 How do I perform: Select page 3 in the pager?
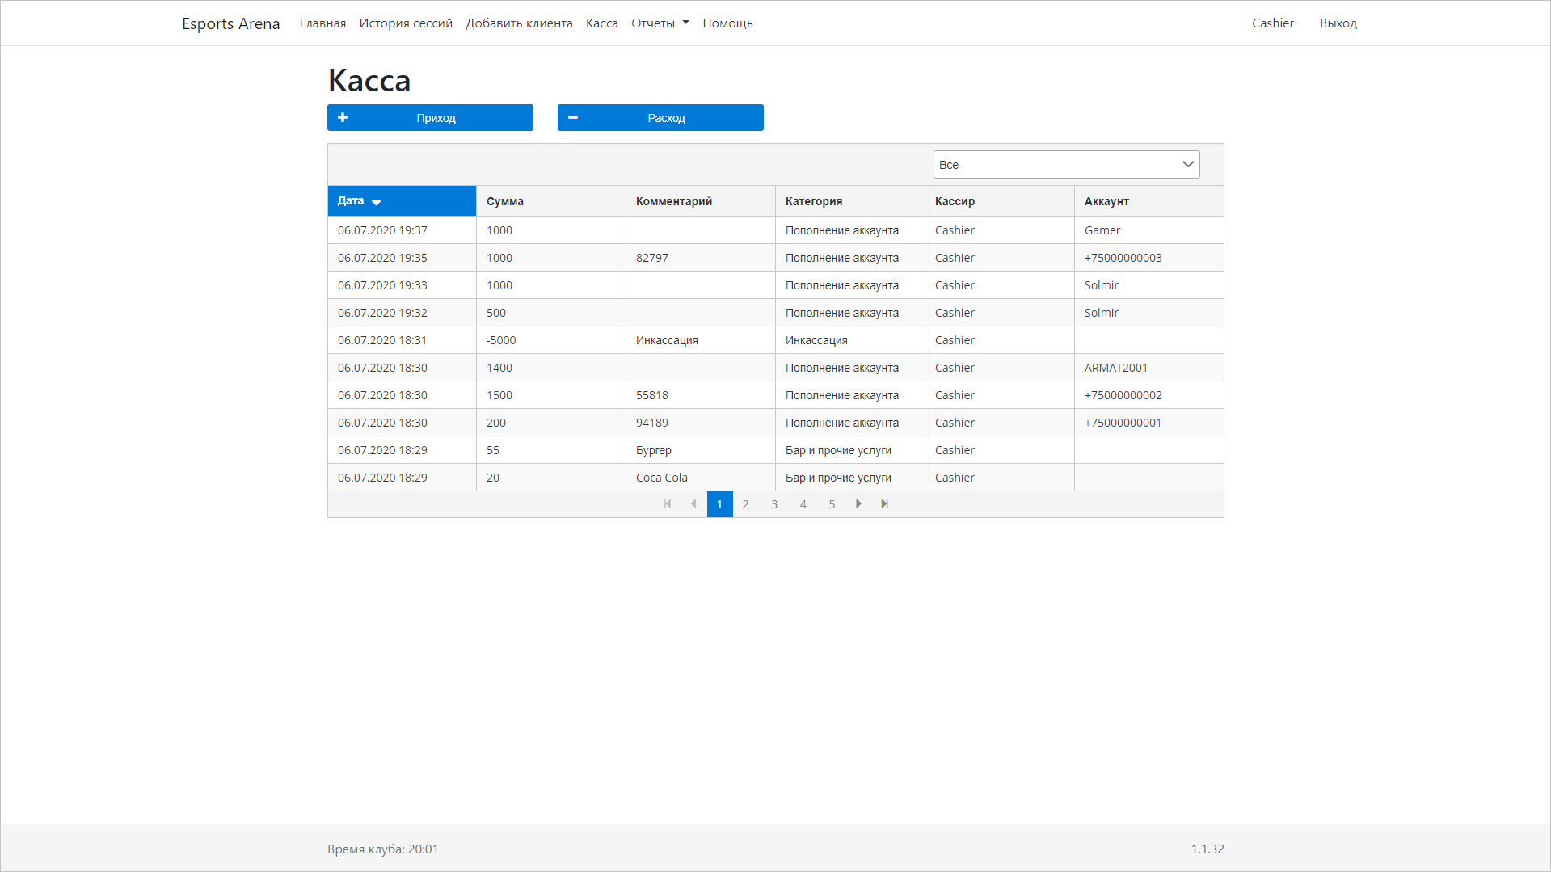tap(774, 504)
